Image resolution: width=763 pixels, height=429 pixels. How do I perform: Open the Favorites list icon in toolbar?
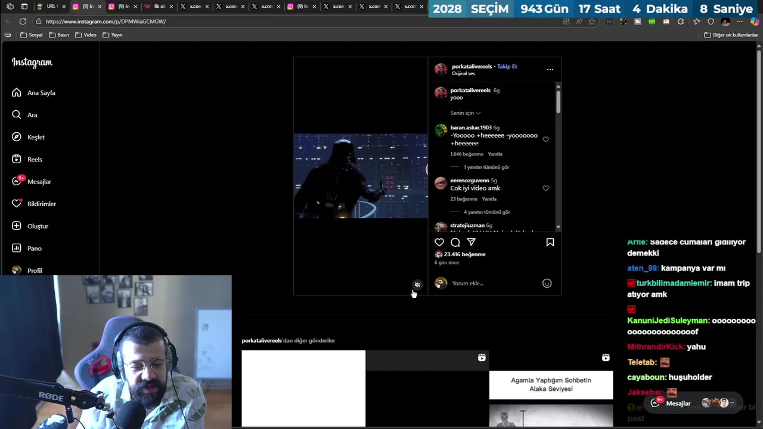(696, 21)
